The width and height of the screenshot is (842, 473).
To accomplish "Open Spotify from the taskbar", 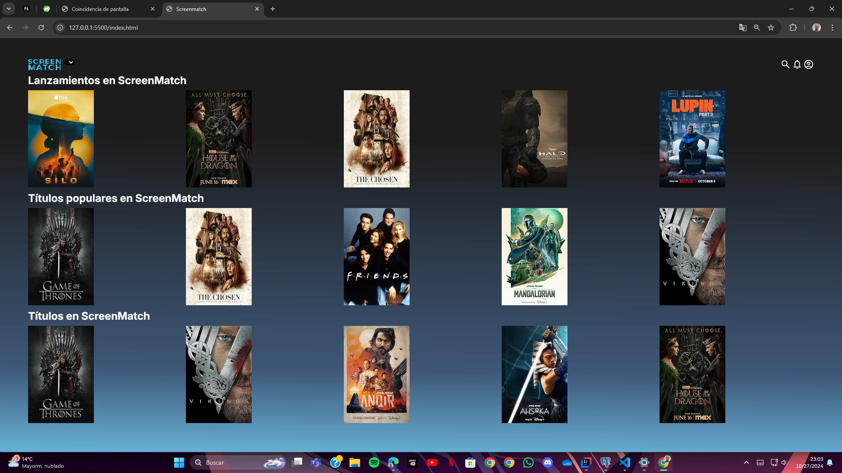I will pyautogui.click(x=374, y=462).
